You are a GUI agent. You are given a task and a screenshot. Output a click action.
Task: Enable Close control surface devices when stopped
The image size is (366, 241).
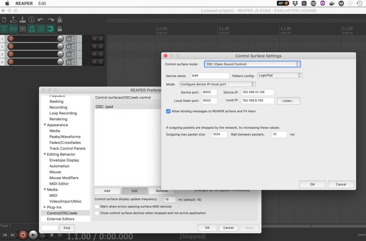tap(97, 213)
